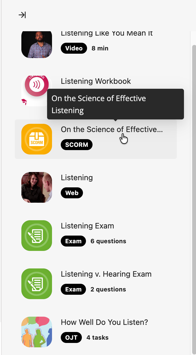Click the Exam badge beside 6 questions

click(x=73, y=241)
